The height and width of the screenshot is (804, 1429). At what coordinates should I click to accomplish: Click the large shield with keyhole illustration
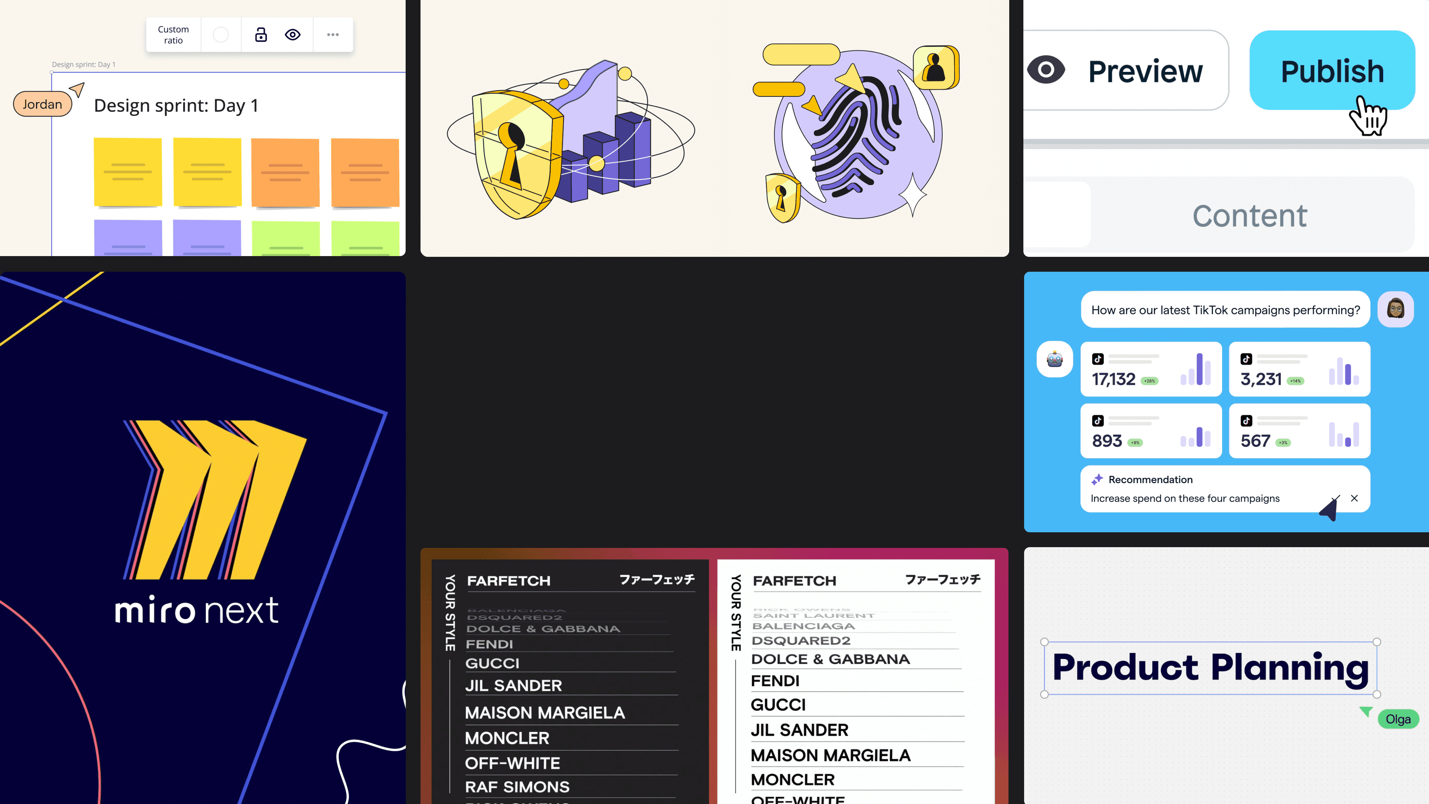click(x=517, y=154)
